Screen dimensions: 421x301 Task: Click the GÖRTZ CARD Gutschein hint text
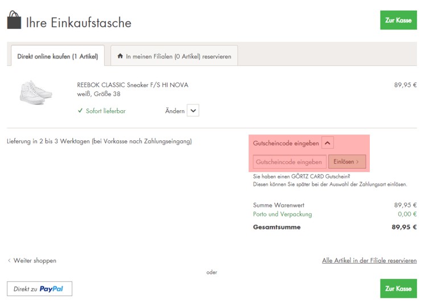(x=330, y=181)
